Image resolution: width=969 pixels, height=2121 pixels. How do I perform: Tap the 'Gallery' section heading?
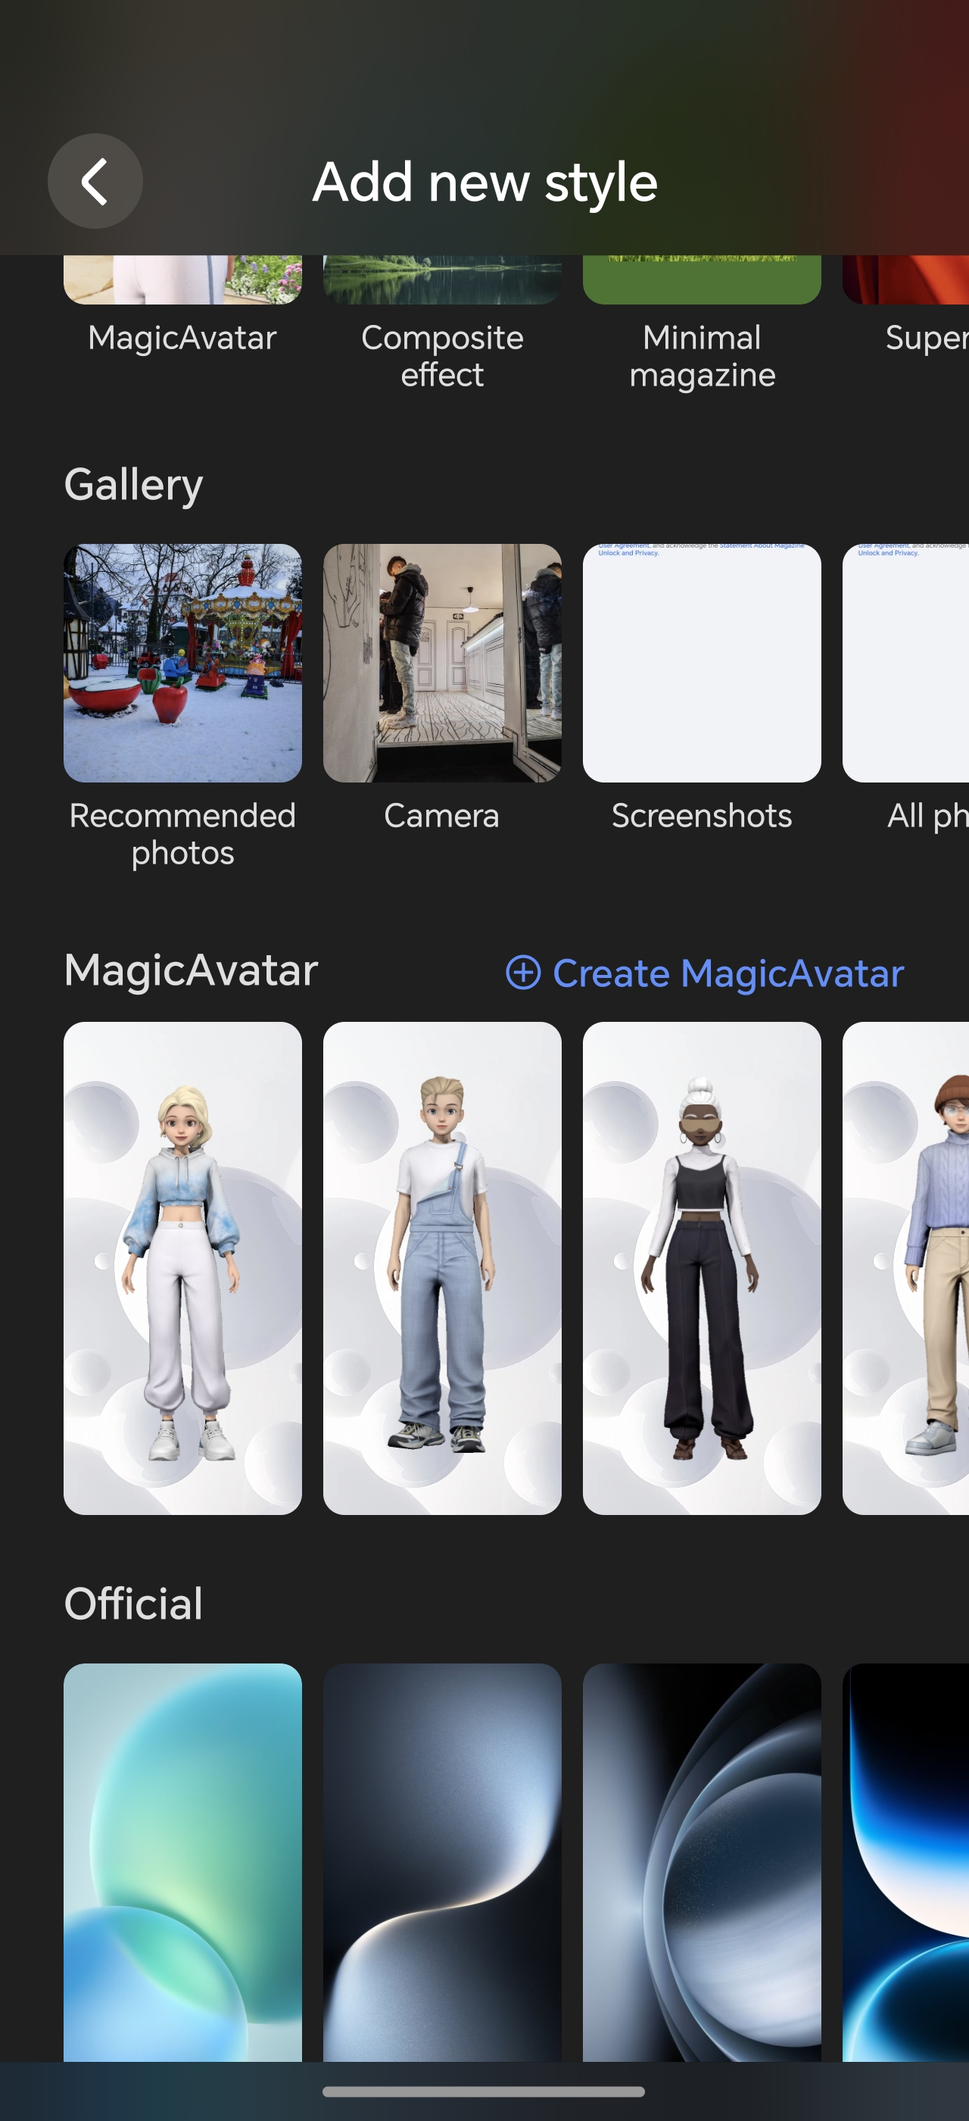click(133, 484)
